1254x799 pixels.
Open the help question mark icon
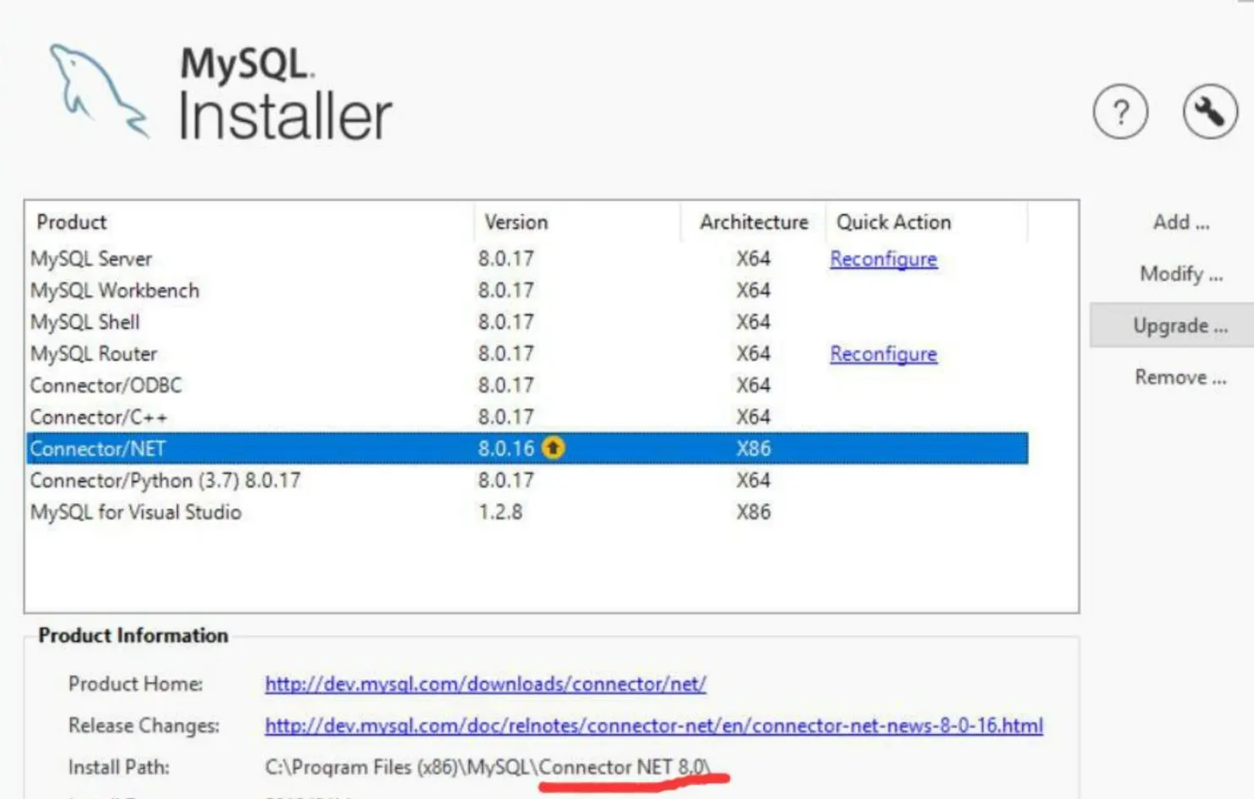[1120, 111]
